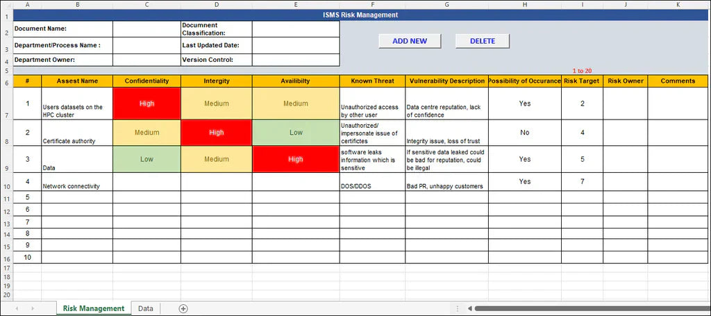
Task: Click the Comments cell for Network connectivity
Action: 678,182
